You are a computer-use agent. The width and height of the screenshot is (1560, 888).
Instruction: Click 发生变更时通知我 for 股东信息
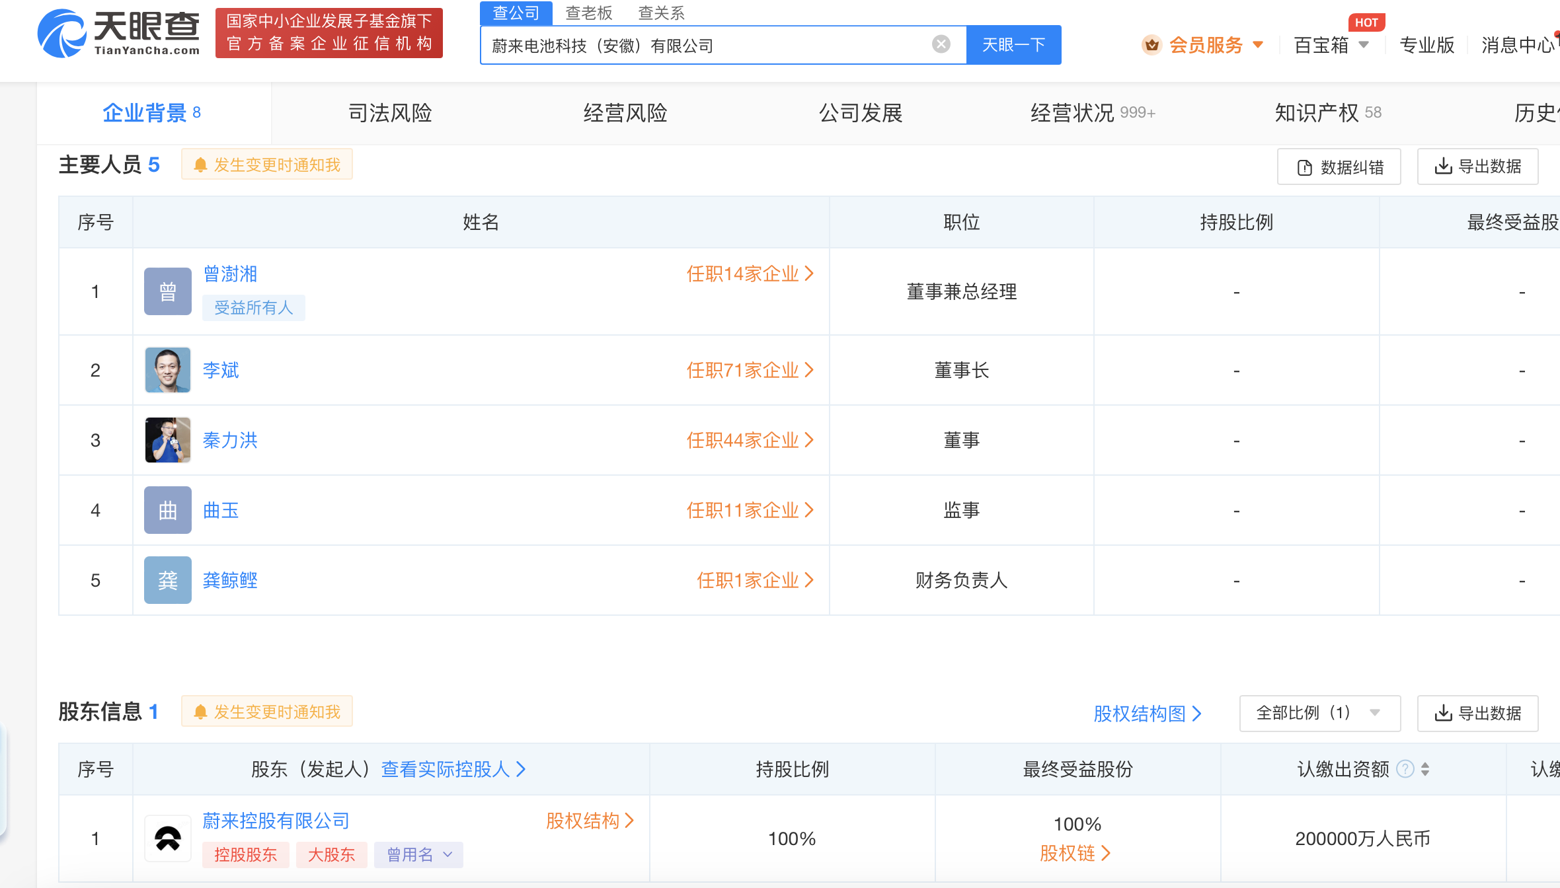tap(267, 712)
